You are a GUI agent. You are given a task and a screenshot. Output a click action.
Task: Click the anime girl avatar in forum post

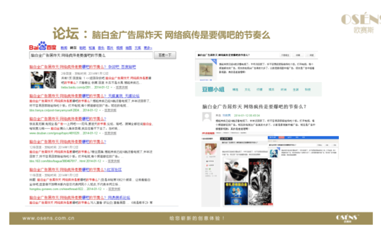click(211, 149)
